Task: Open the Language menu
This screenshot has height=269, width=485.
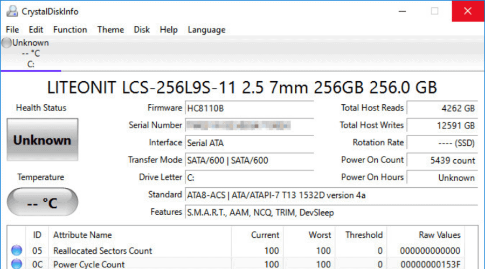Action: tap(206, 30)
